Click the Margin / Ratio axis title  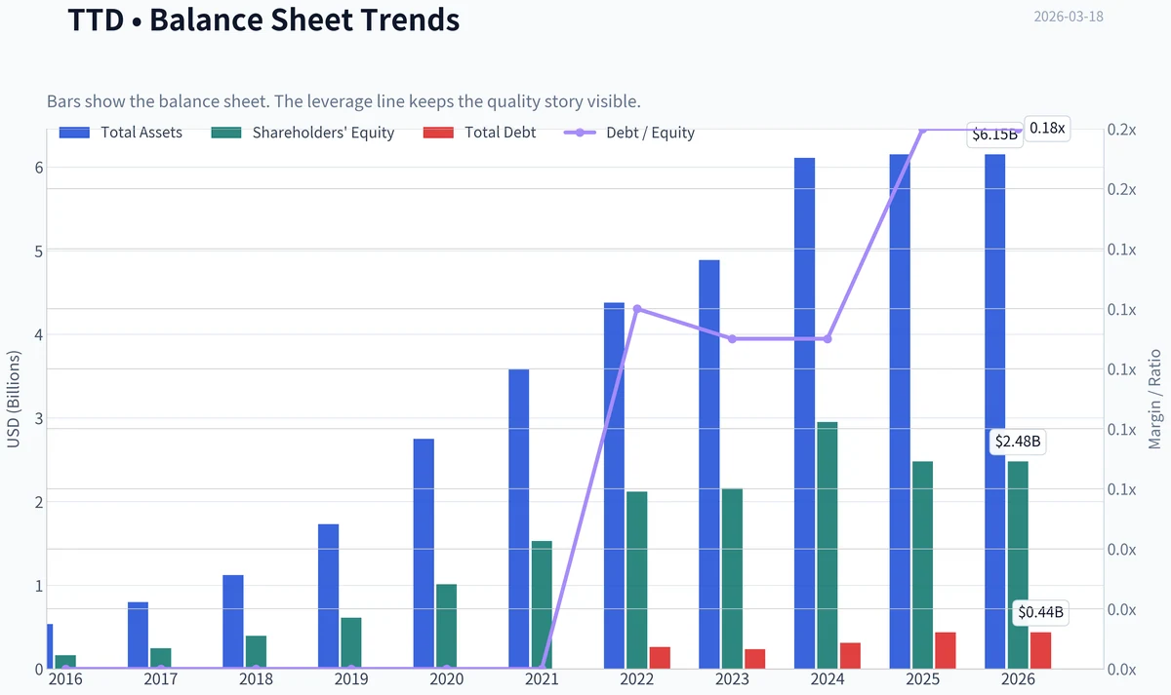(x=1154, y=398)
